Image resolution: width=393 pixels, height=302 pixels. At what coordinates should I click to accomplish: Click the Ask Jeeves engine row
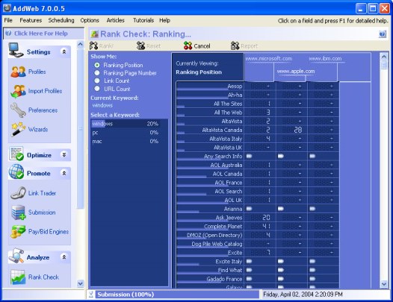pos(258,218)
